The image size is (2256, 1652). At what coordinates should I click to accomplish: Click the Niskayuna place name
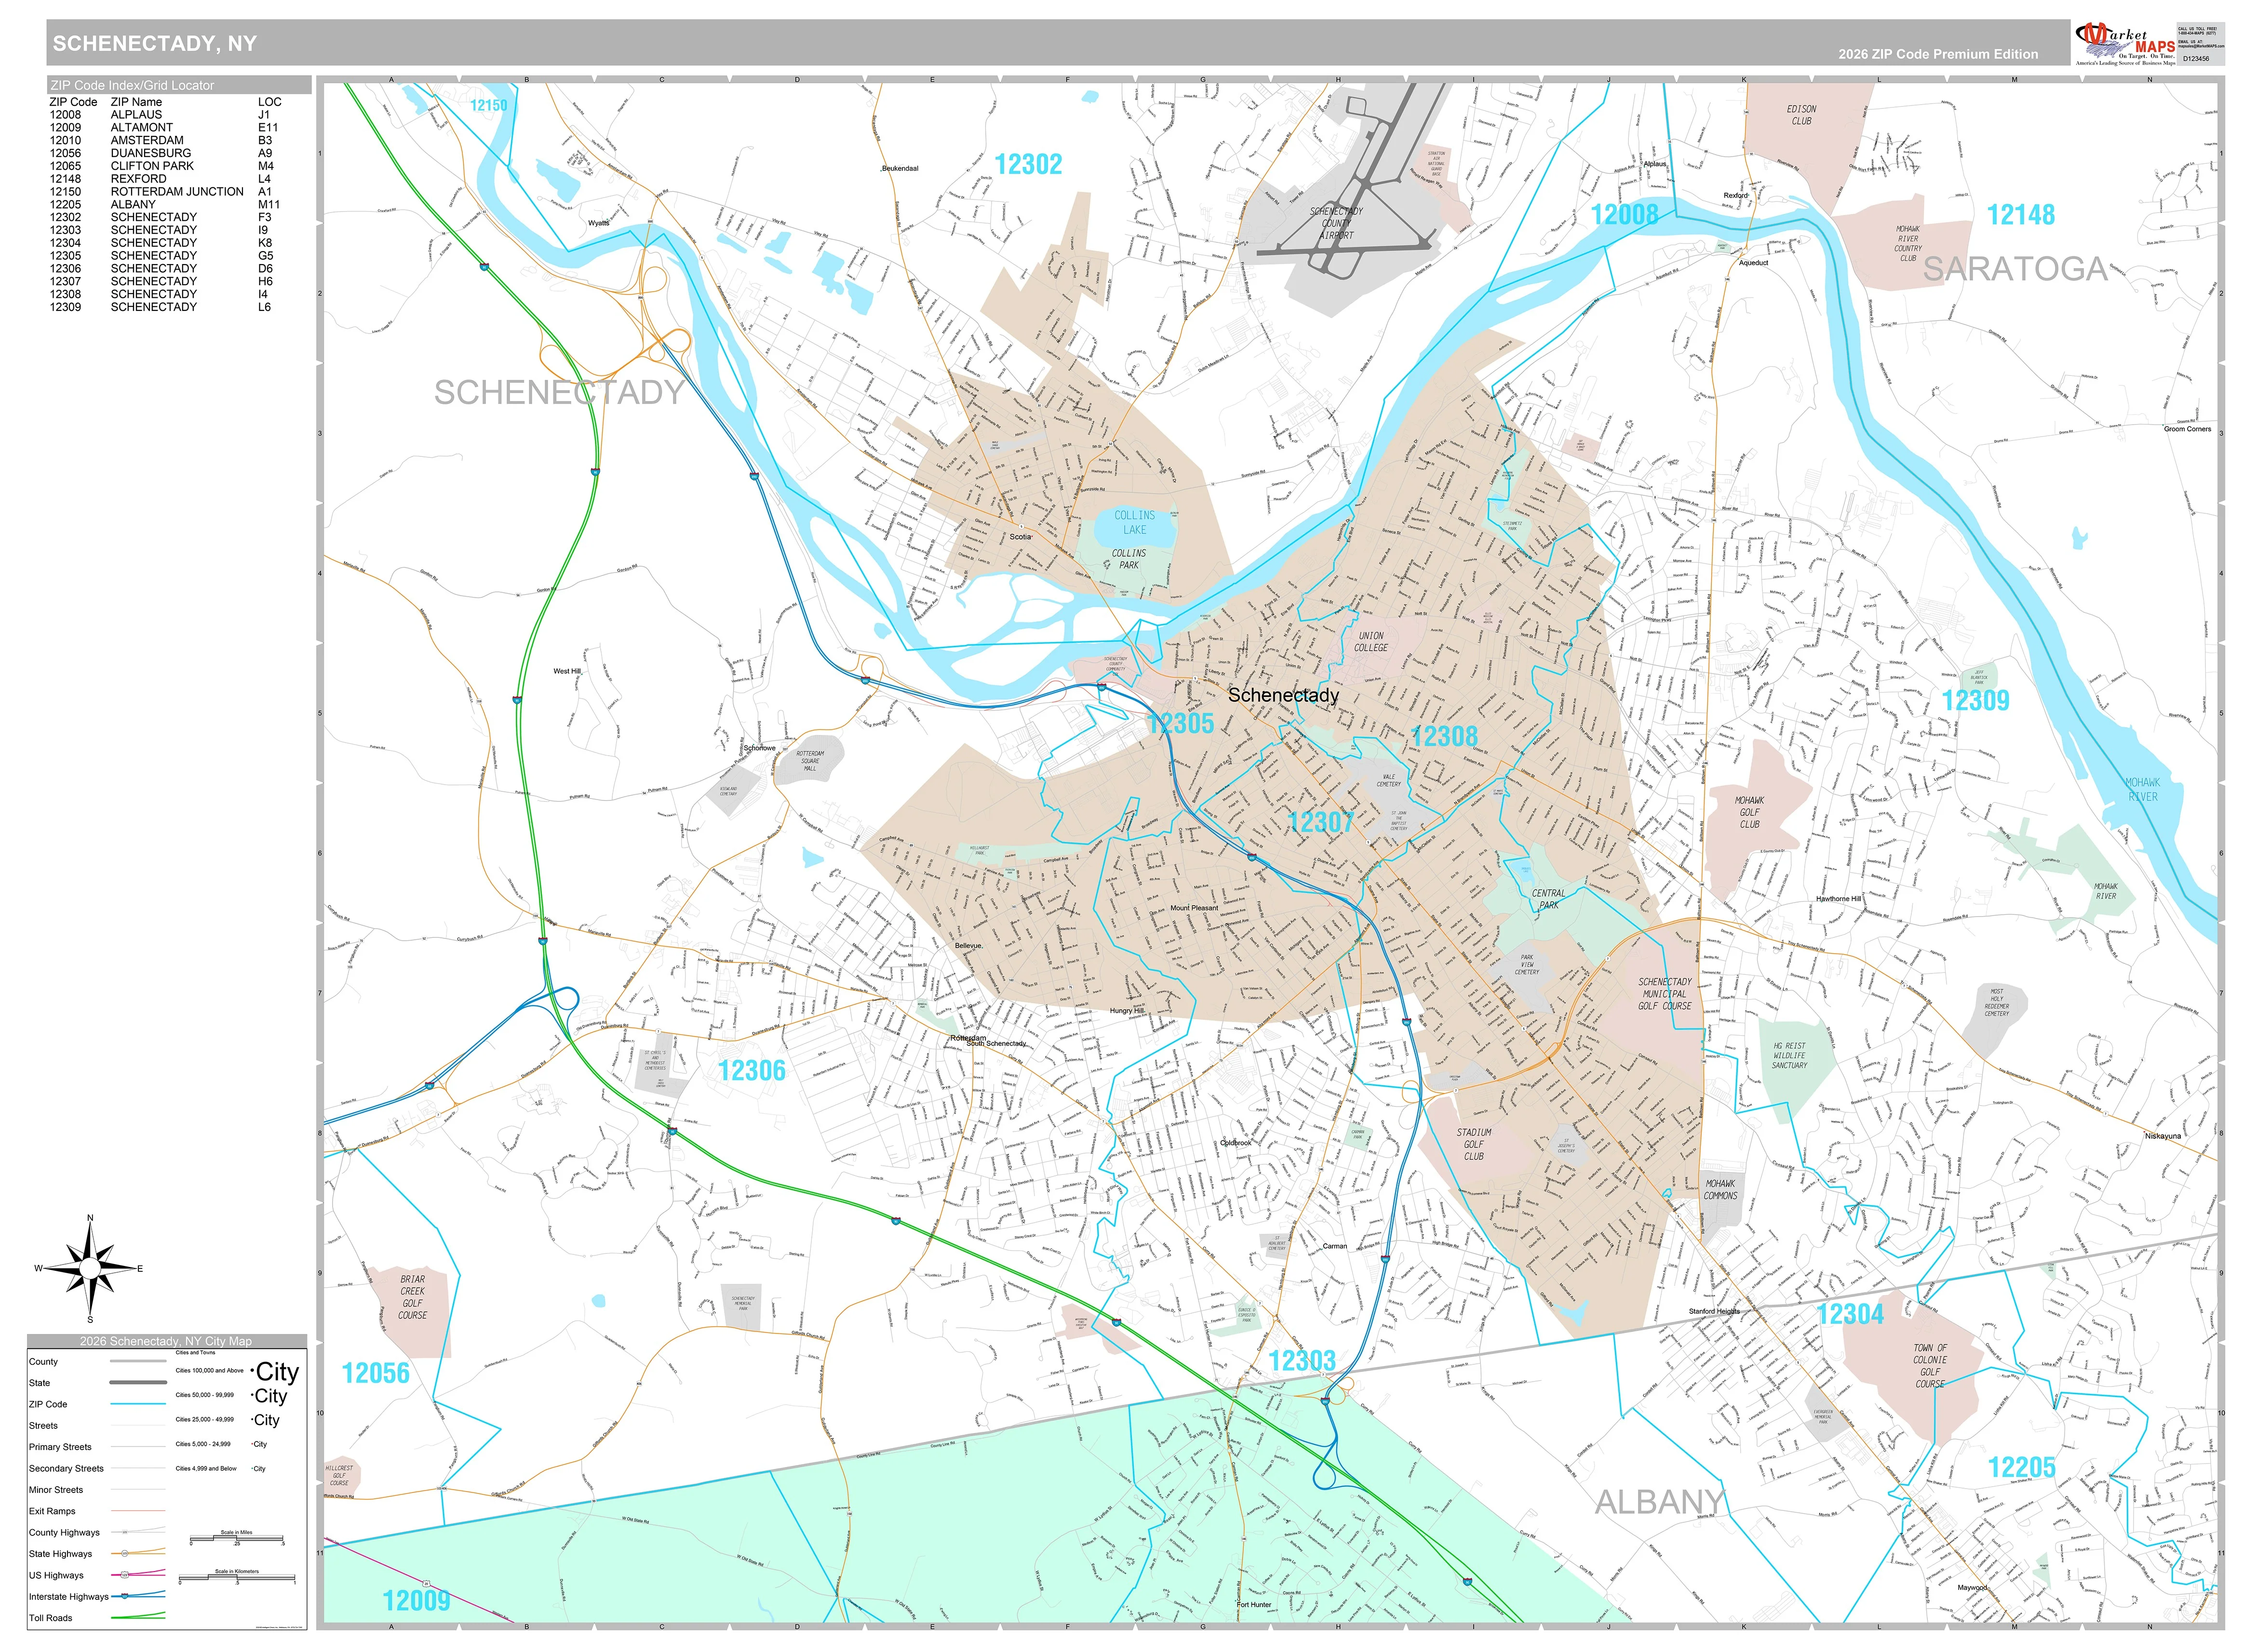[2163, 1137]
